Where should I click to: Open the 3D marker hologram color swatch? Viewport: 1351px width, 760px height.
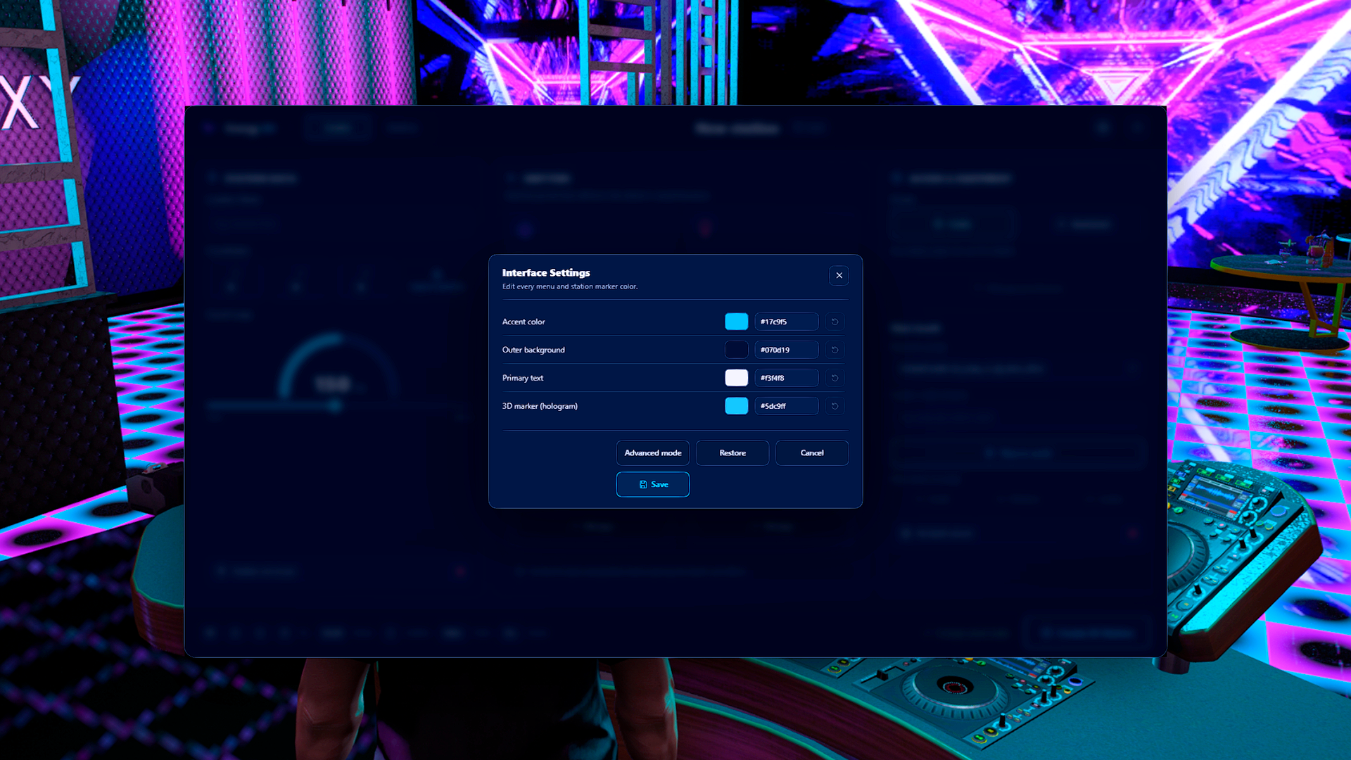(x=737, y=406)
